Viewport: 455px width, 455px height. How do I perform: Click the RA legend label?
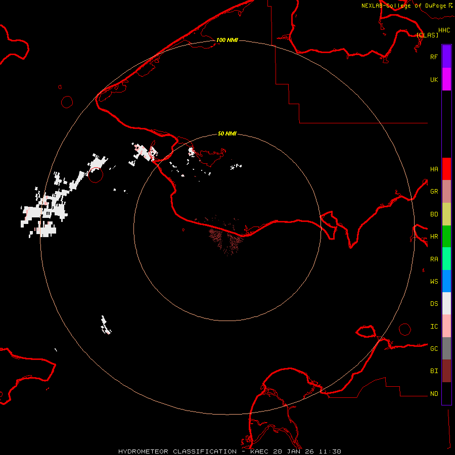[434, 259]
